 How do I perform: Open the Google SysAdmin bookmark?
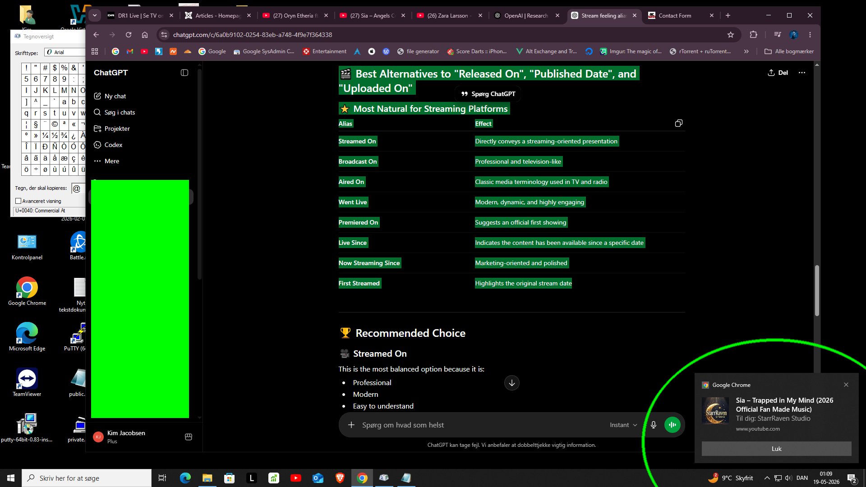pos(264,51)
